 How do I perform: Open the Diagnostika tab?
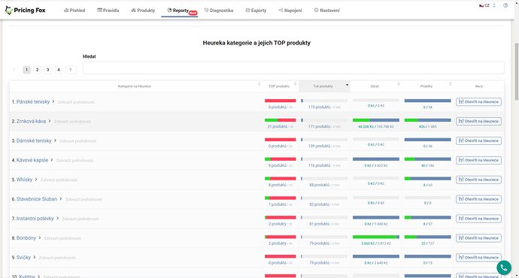(x=219, y=11)
